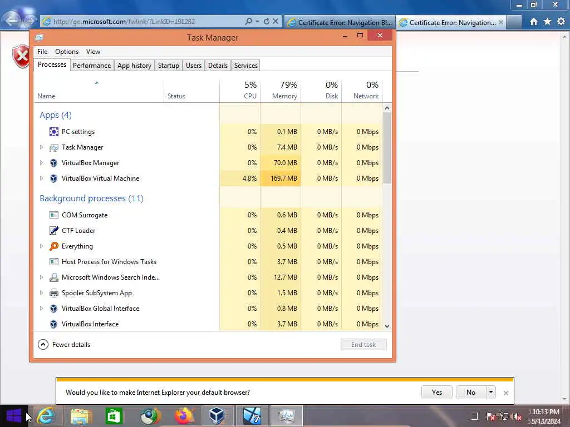Viewport: 570px width, 427px height.
Task: Expand the VirtualBox Global Interface row
Action: 41,309
